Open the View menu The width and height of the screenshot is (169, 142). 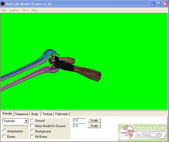(x=25, y=10)
